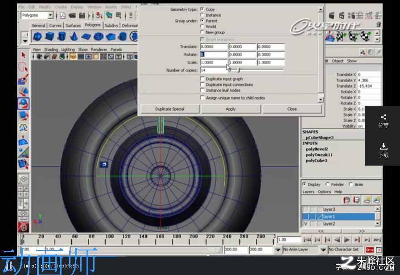Enable Duplicate input graph checkbox
The image size is (400, 275).
point(202,79)
